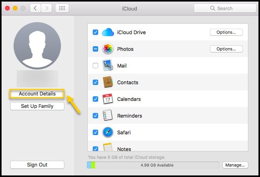Click into the Search field

point(225,8)
